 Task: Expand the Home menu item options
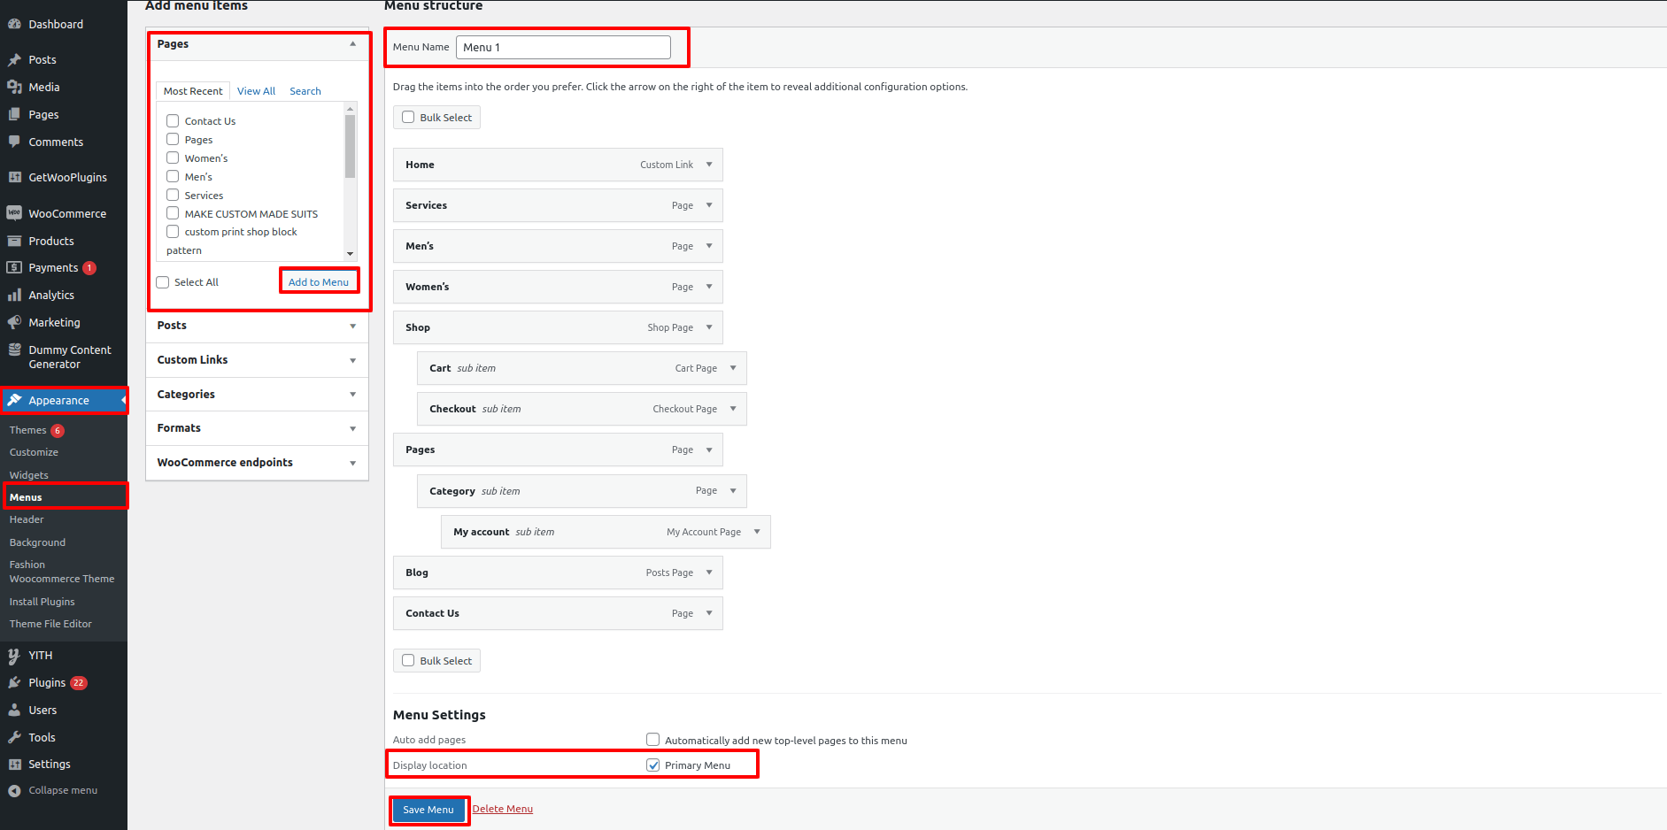pyautogui.click(x=709, y=165)
